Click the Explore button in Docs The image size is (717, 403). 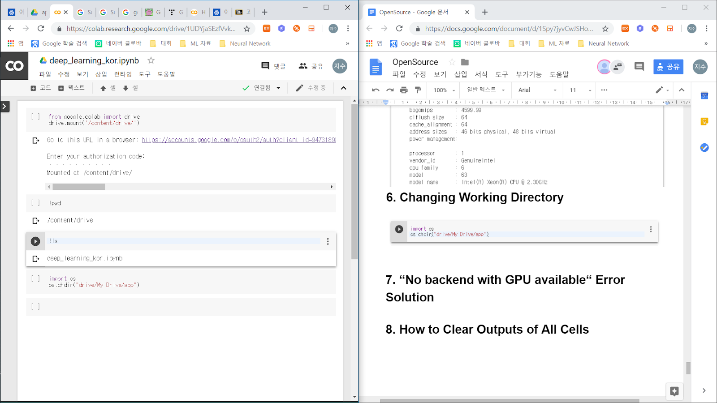[674, 391]
